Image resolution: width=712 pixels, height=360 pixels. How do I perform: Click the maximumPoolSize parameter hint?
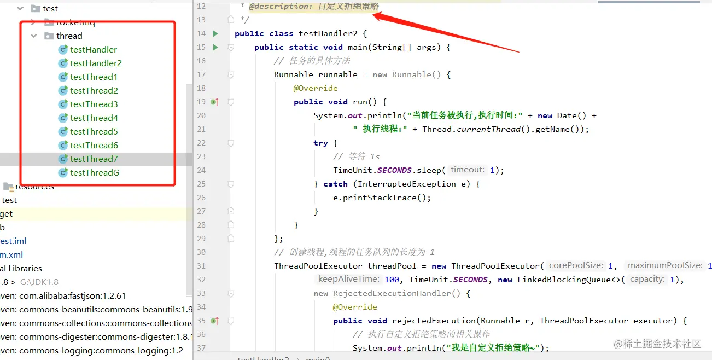665,265
